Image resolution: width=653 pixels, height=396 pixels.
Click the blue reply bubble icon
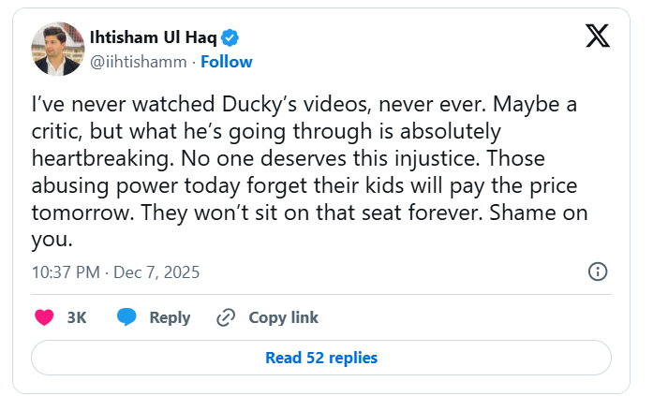126,317
